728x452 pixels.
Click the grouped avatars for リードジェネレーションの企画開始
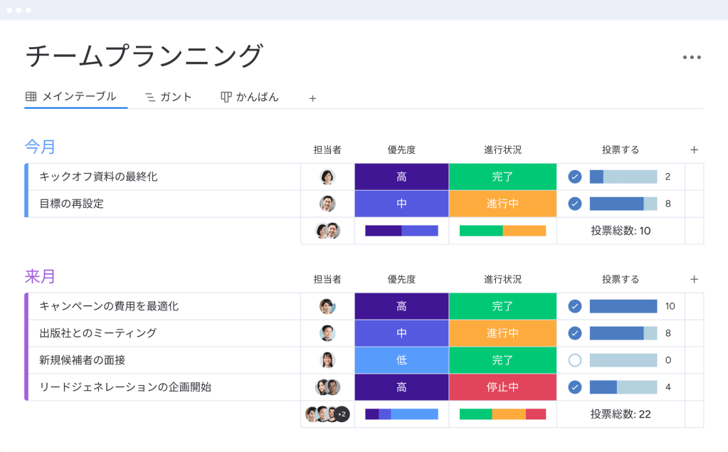click(x=327, y=387)
